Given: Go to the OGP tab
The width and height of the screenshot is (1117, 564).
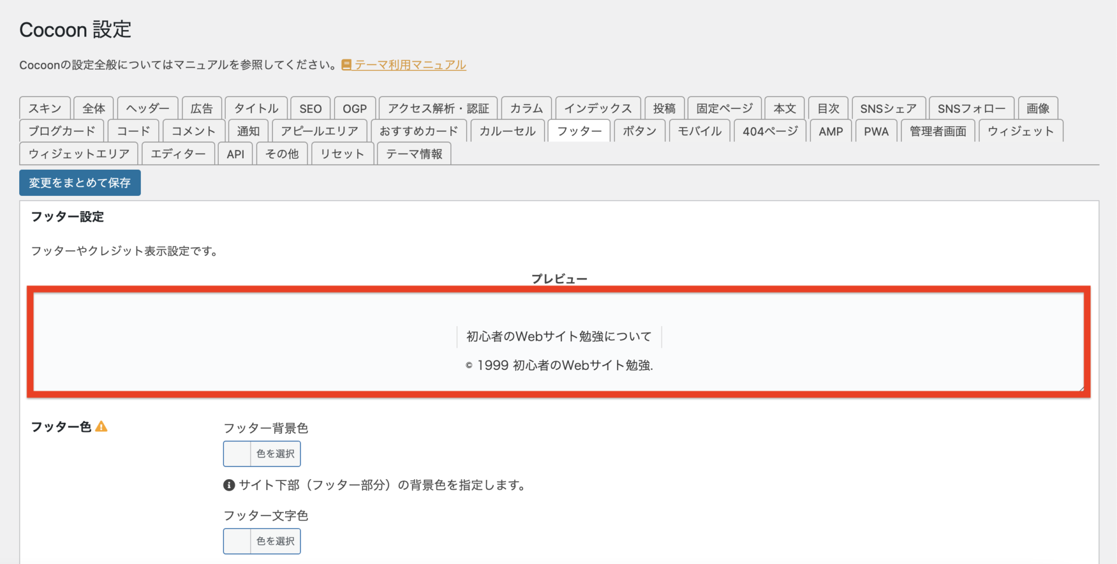Looking at the screenshot, I should (x=355, y=108).
